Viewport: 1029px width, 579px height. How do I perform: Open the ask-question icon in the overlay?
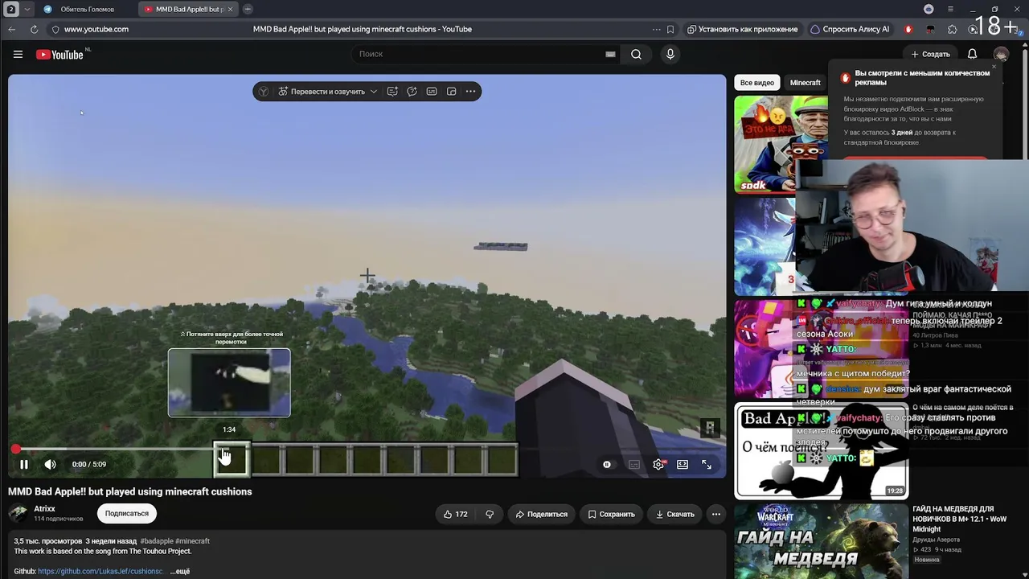pos(412,92)
